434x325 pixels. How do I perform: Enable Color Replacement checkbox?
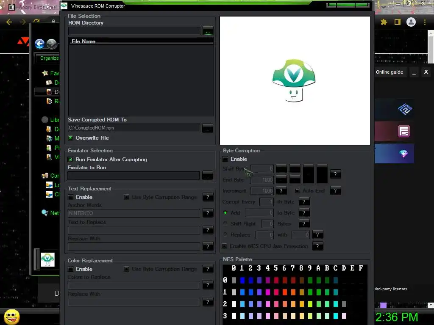[x=71, y=269]
